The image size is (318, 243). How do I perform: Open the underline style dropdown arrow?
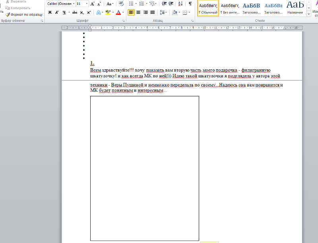[x=69, y=12]
